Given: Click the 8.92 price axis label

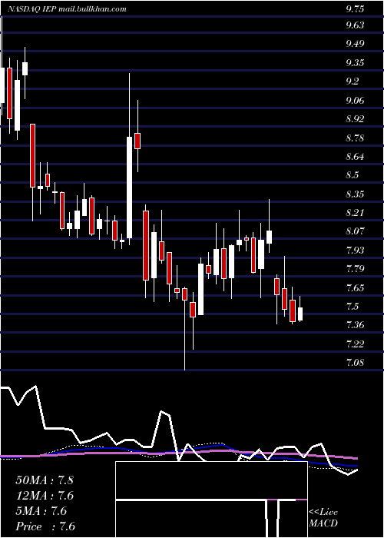Looking at the screenshot, I should [x=355, y=119].
